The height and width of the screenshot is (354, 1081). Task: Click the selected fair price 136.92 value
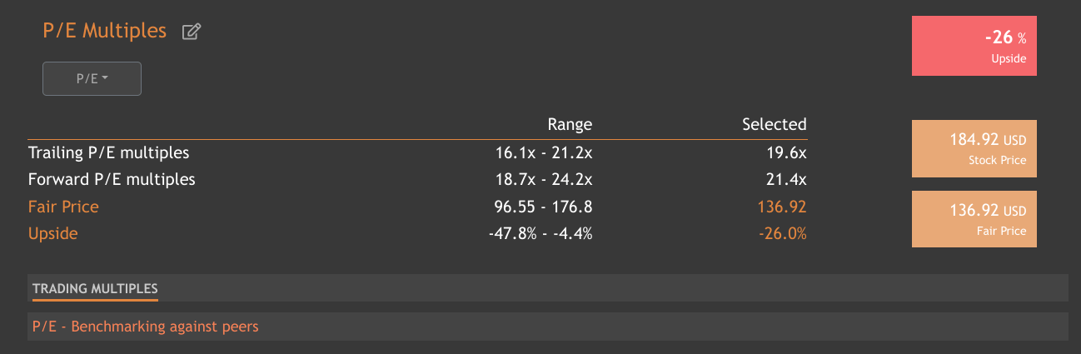click(x=782, y=207)
